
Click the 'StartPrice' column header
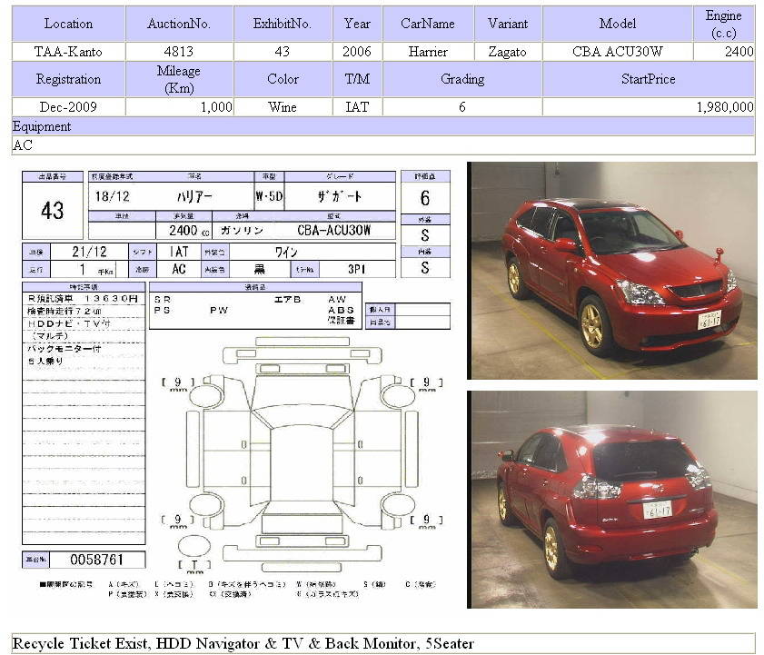649,79
